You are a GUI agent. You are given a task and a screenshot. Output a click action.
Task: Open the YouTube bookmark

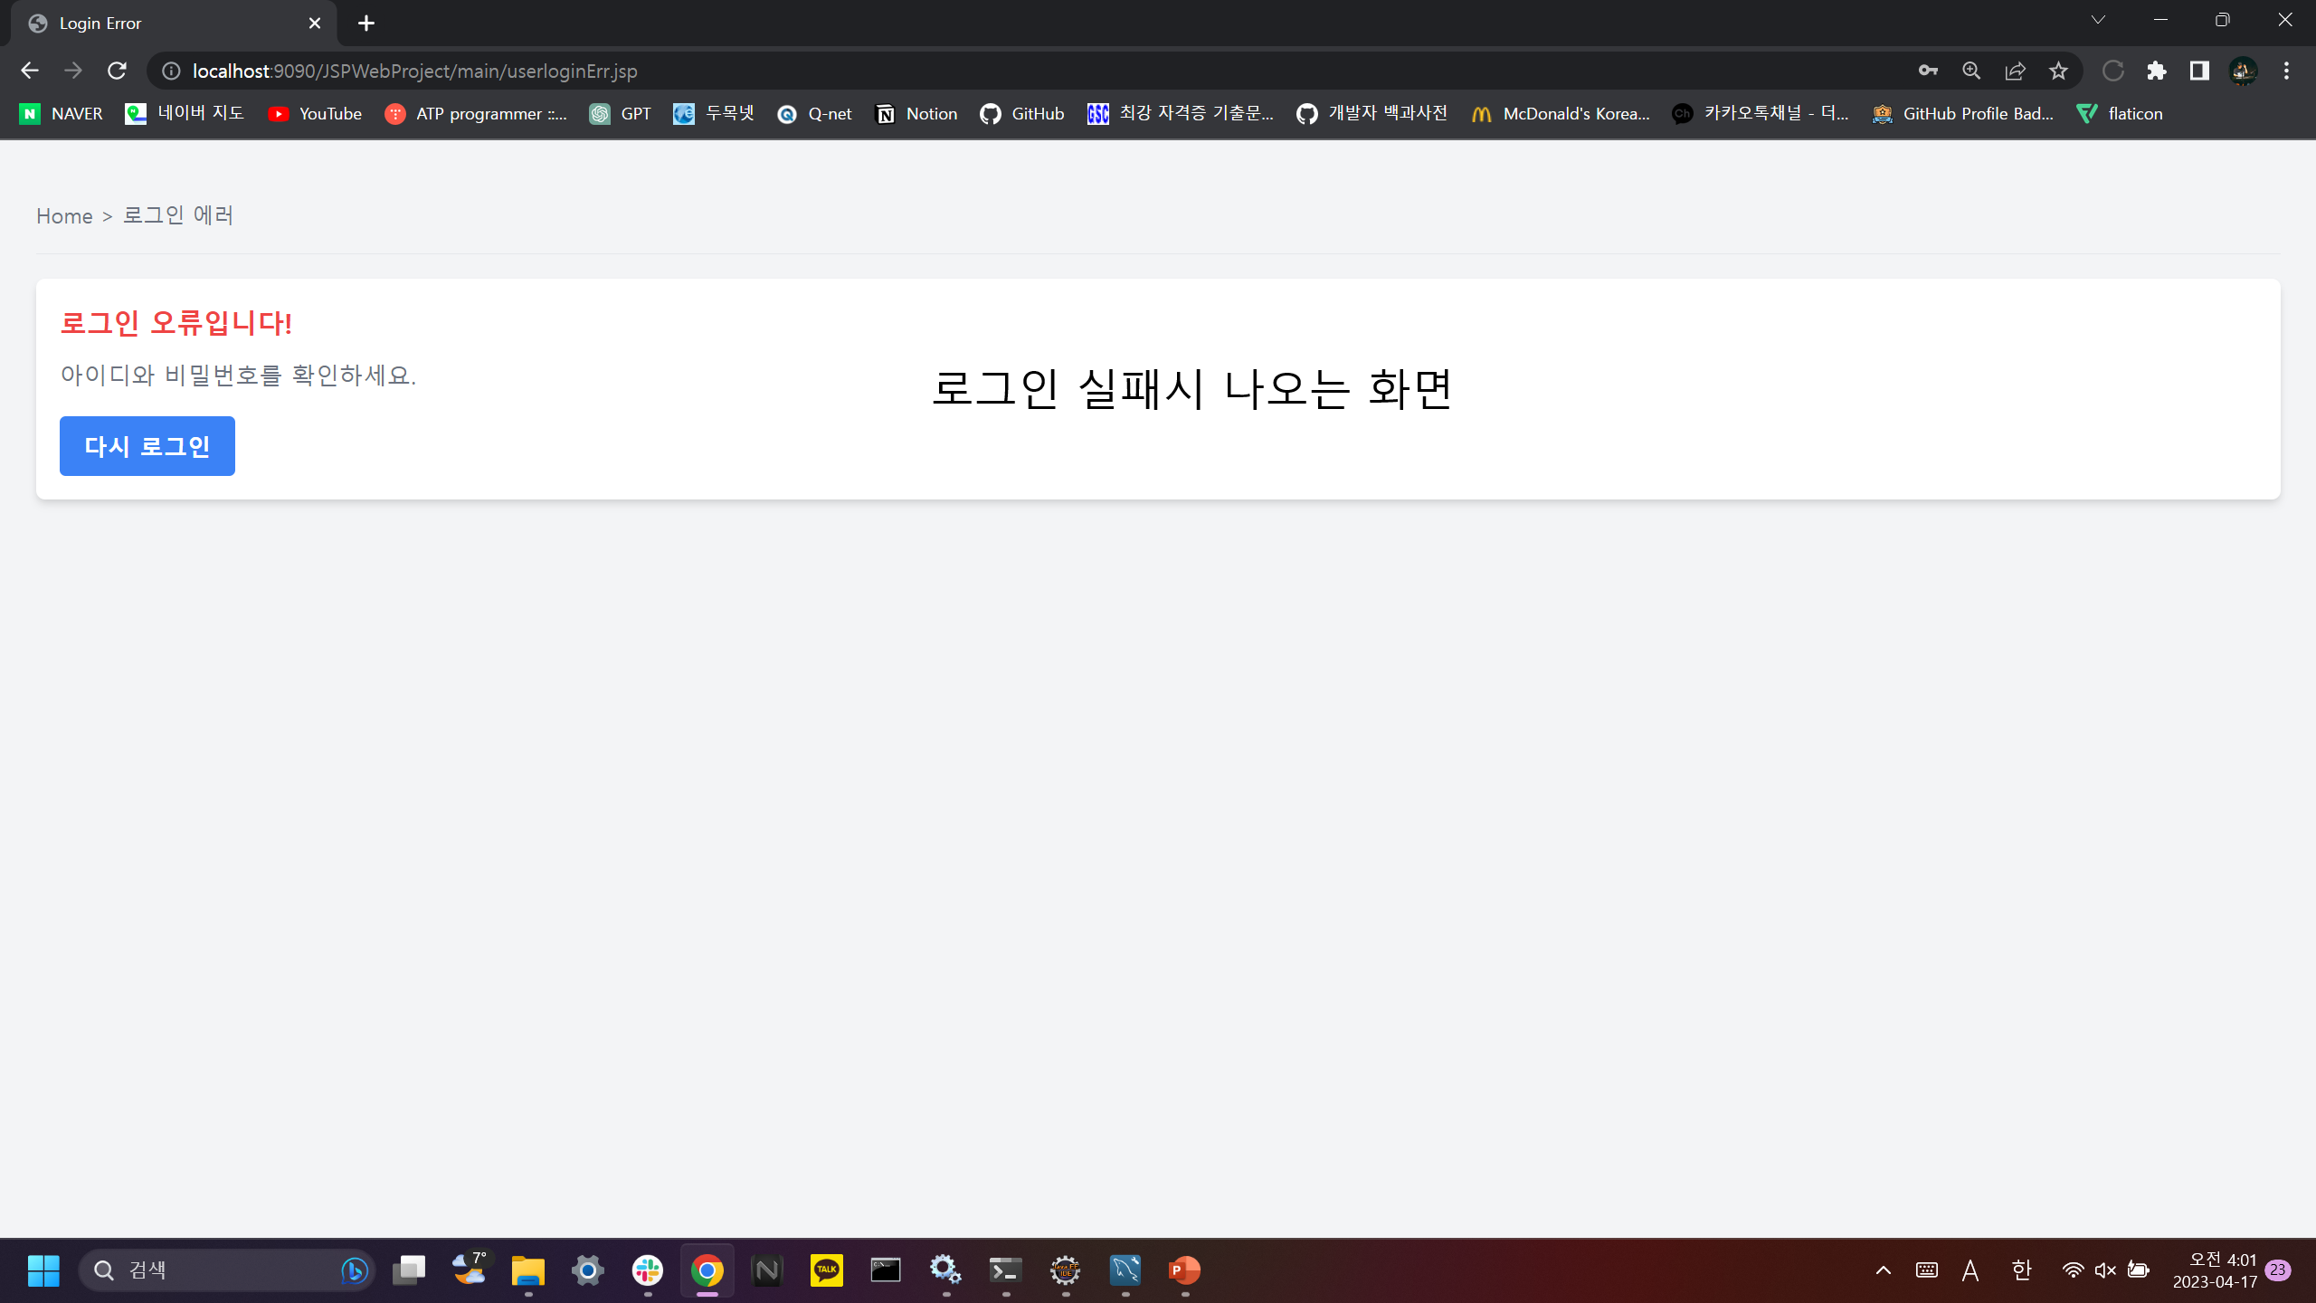pyautogui.click(x=315, y=114)
